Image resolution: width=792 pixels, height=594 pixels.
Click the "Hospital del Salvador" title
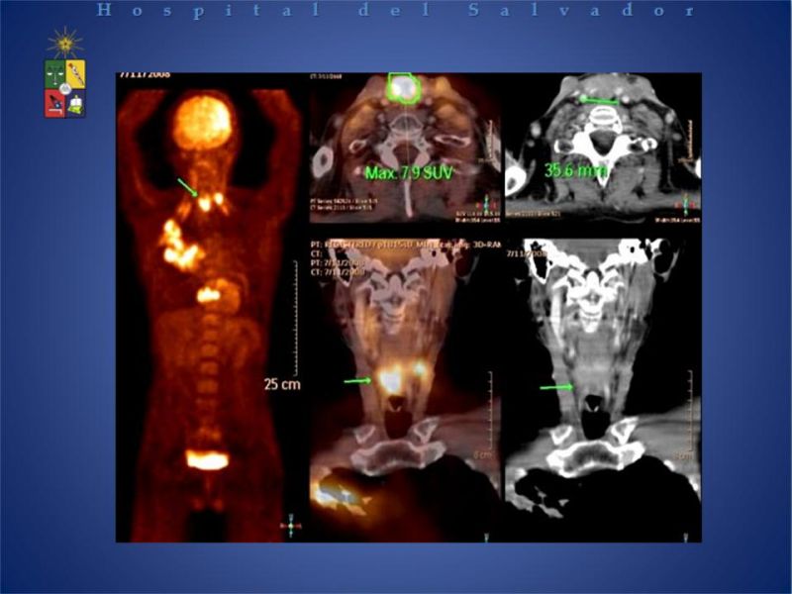point(397,11)
